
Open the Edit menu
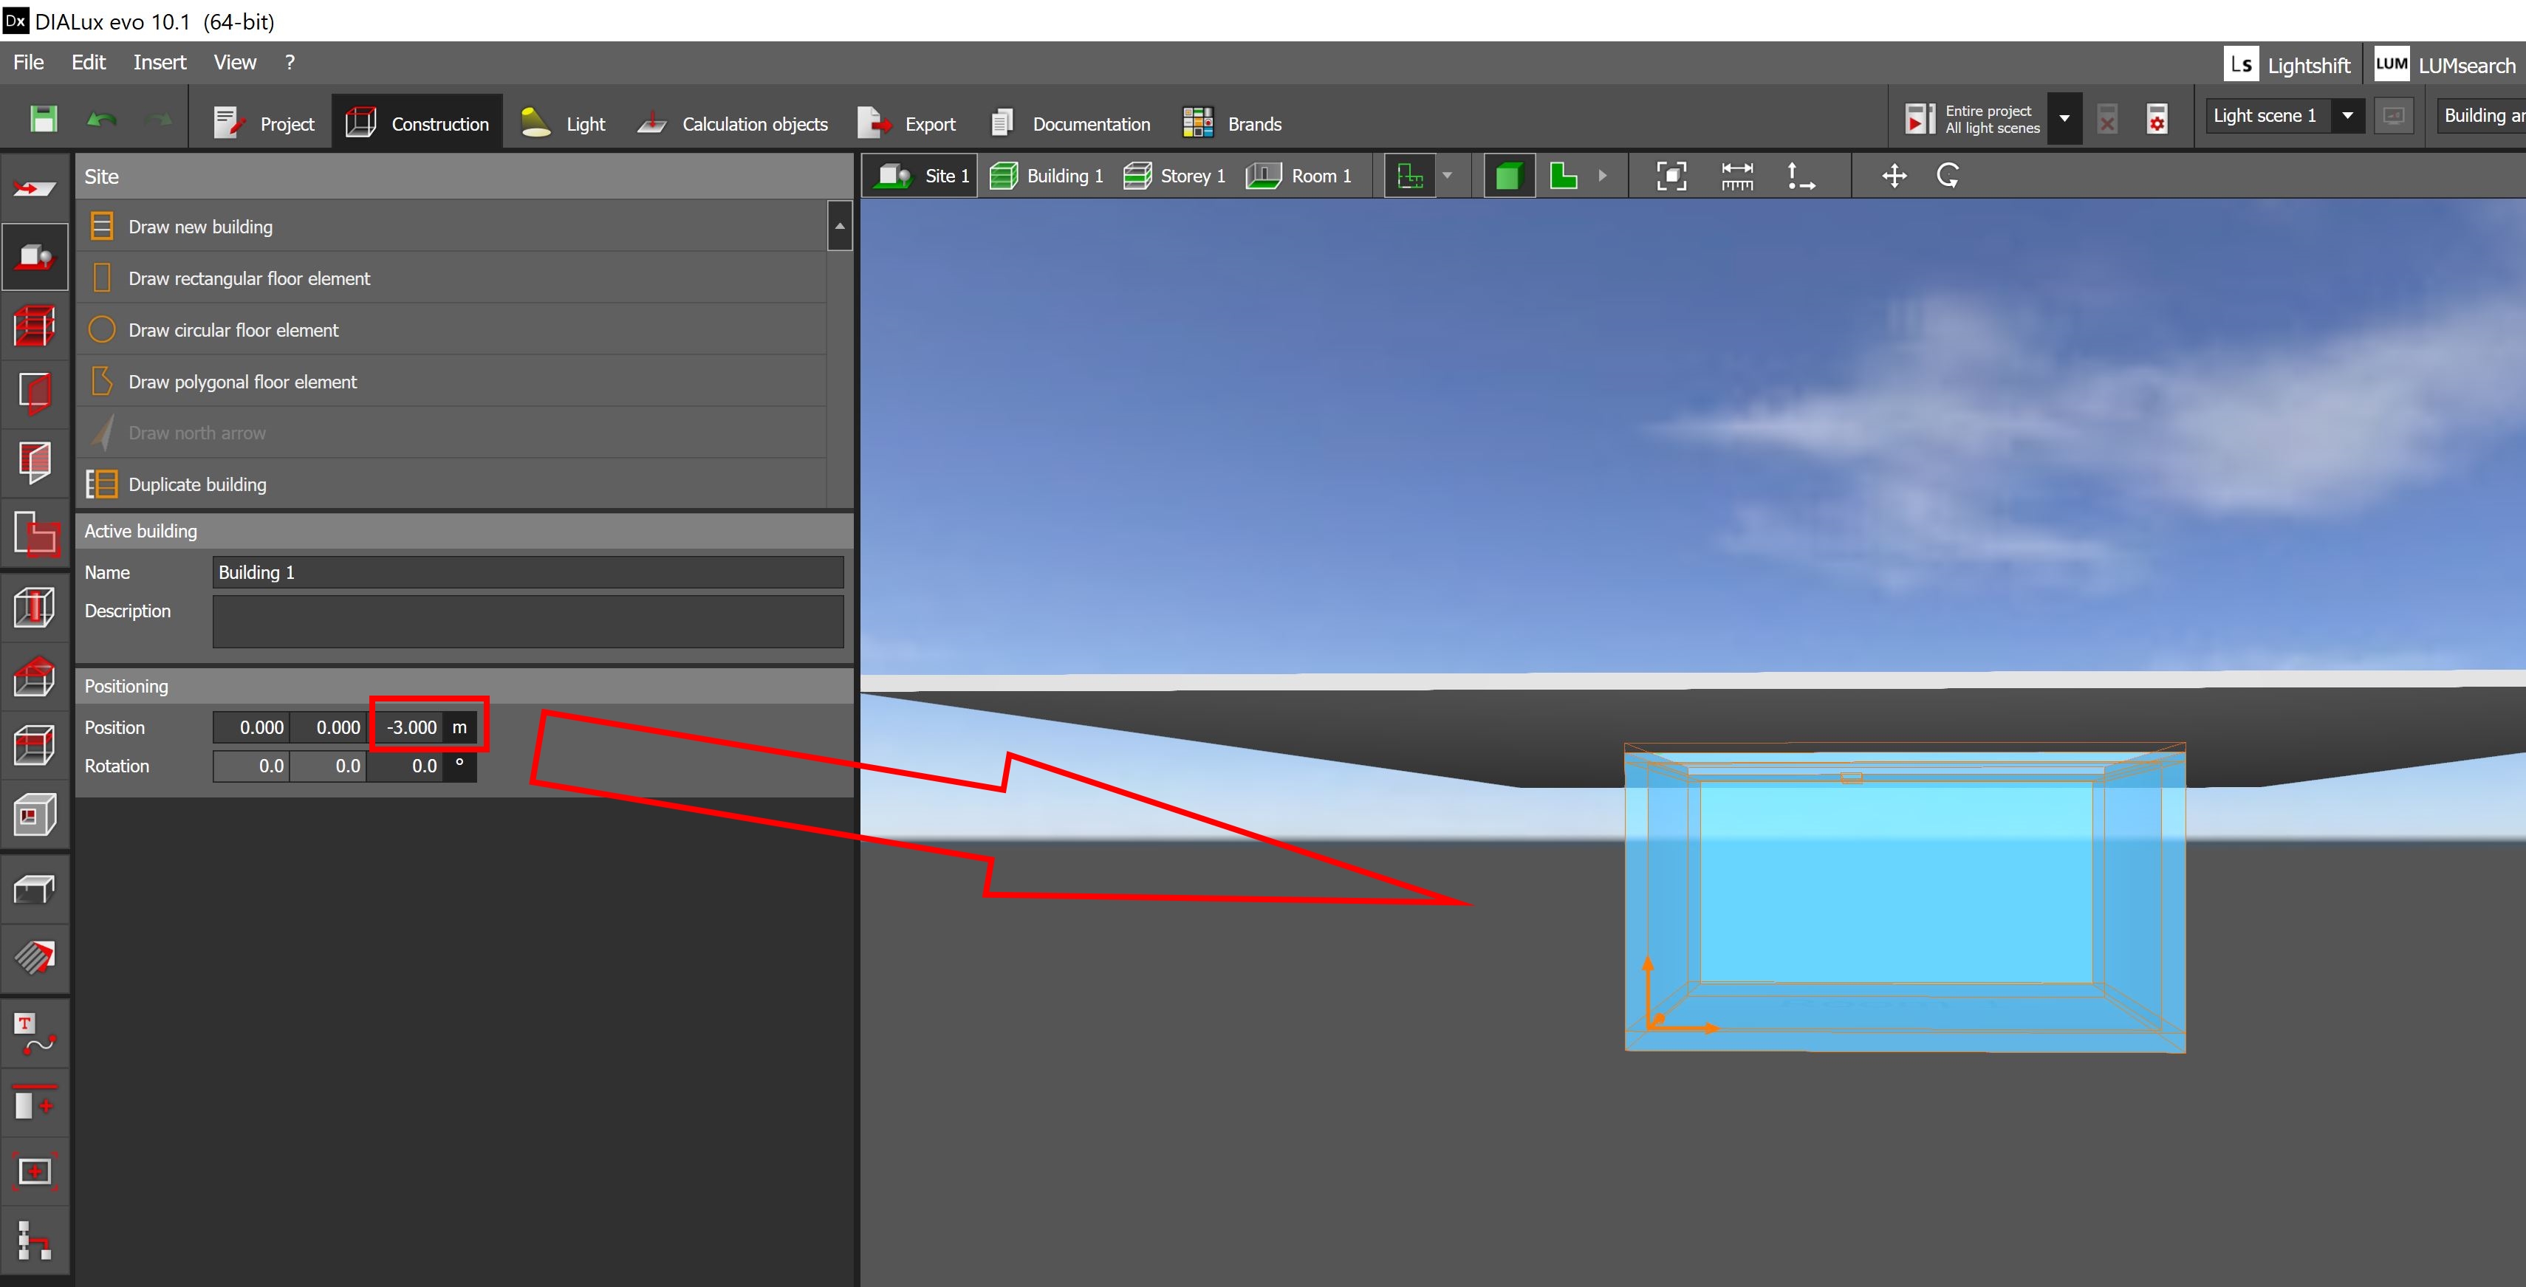coord(88,63)
